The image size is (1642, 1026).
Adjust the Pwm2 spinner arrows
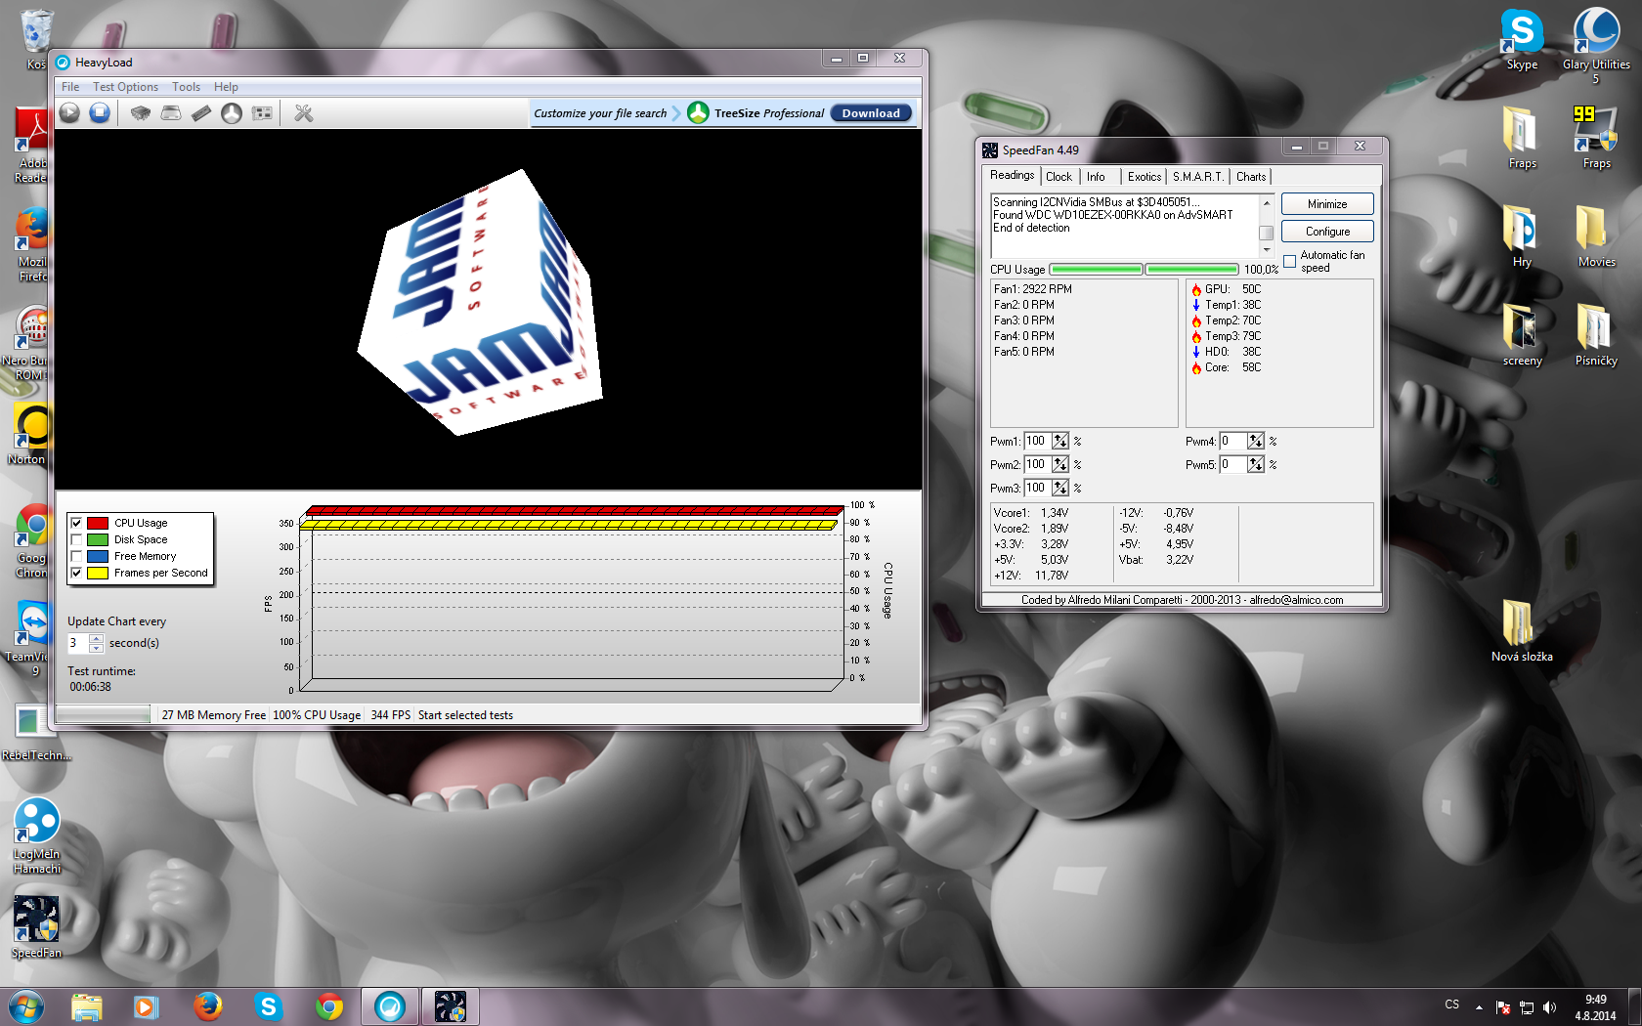pyautogui.click(x=1060, y=464)
